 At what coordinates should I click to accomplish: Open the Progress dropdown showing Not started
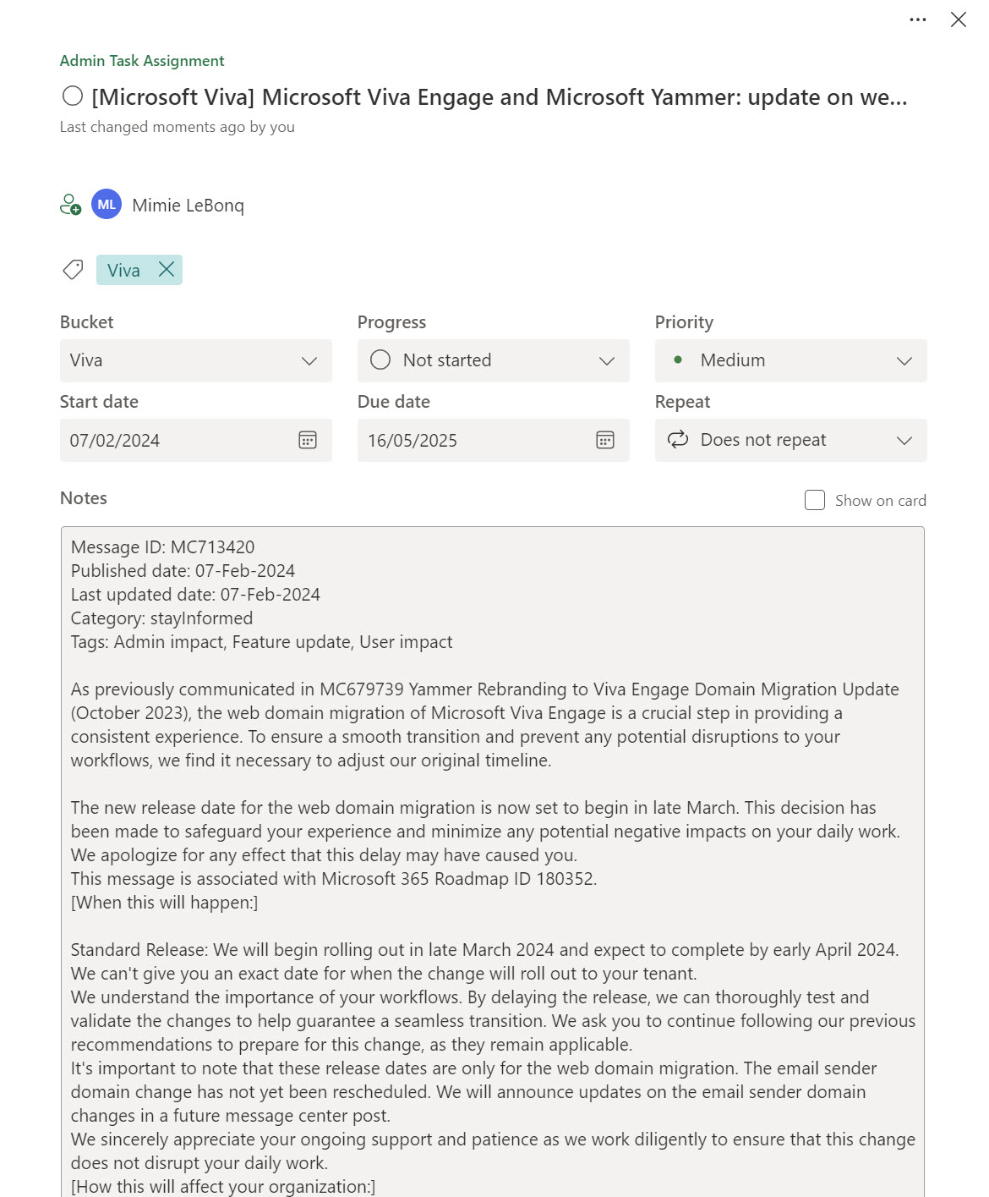click(x=493, y=360)
